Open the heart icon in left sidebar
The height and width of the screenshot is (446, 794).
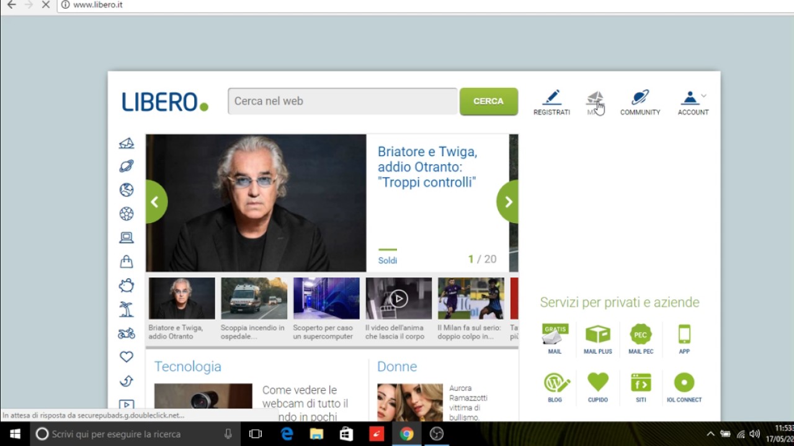click(x=127, y=357)
